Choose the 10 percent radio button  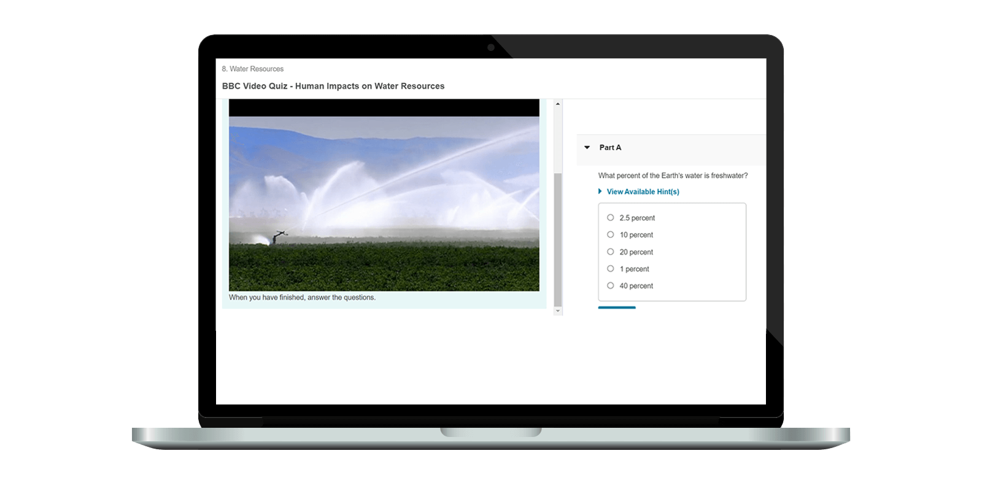pyautogui.click(x=611, y=234)
